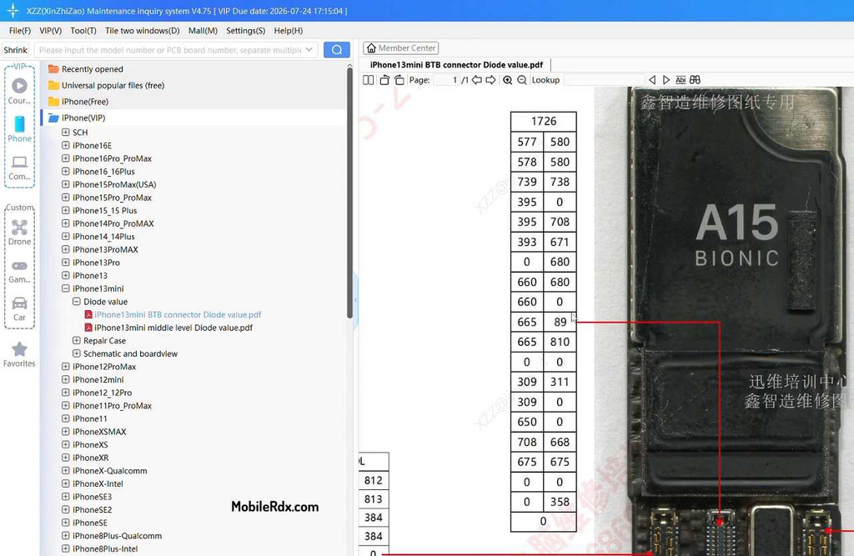
Task: Expand the iPhone14_14Plus node
Action: coord(65,237)
